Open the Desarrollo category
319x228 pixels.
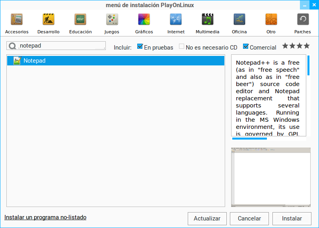pyautogui.click(x=49, y=23)
